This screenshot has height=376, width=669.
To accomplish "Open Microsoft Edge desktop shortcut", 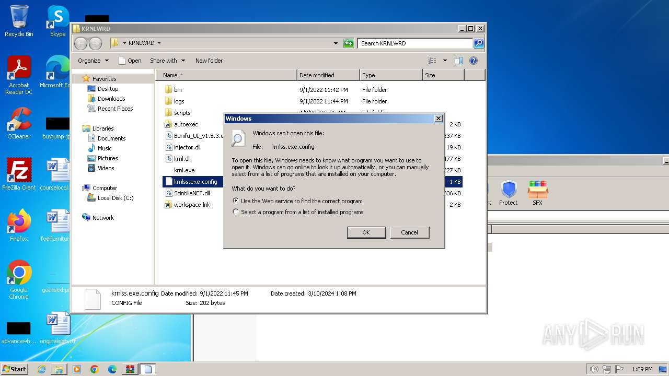I will click(x=54, y=72).
